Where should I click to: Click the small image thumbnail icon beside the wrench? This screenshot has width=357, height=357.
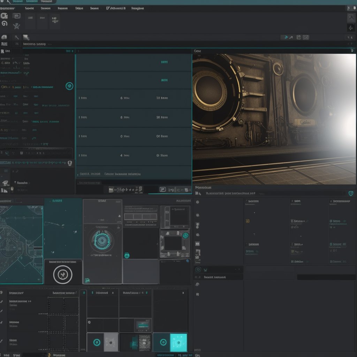26,37
